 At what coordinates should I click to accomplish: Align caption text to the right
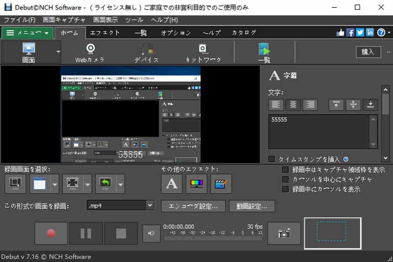pos(310,104)
